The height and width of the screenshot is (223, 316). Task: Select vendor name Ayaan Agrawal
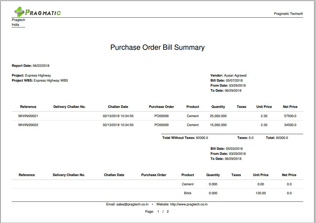(235, 75)
